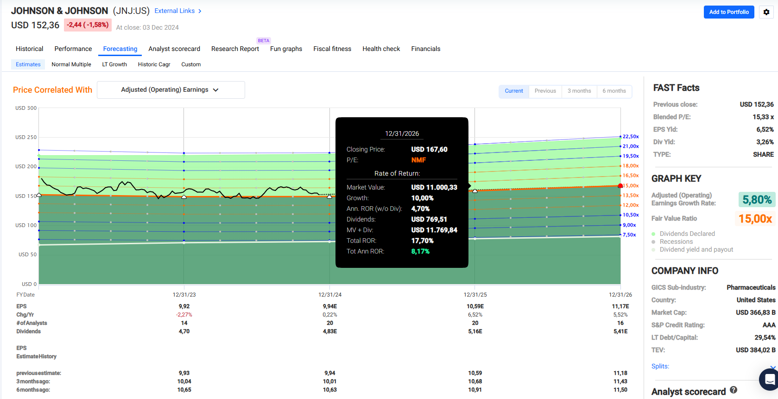The width and height of the screenshot is (778, 399).
Task: Click the green Dividends Declared legend dot
Action: (x=653, y=234)
